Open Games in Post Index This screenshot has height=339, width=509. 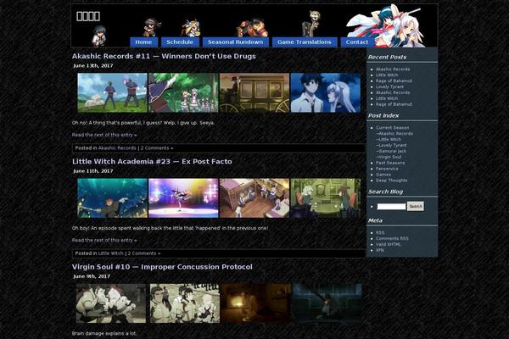[383, 175]
